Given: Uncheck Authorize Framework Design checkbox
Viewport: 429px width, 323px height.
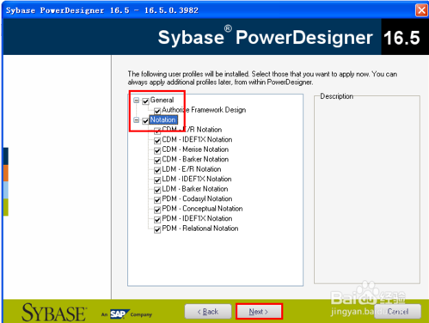Looking at the screenshot, I should (157, 111).
